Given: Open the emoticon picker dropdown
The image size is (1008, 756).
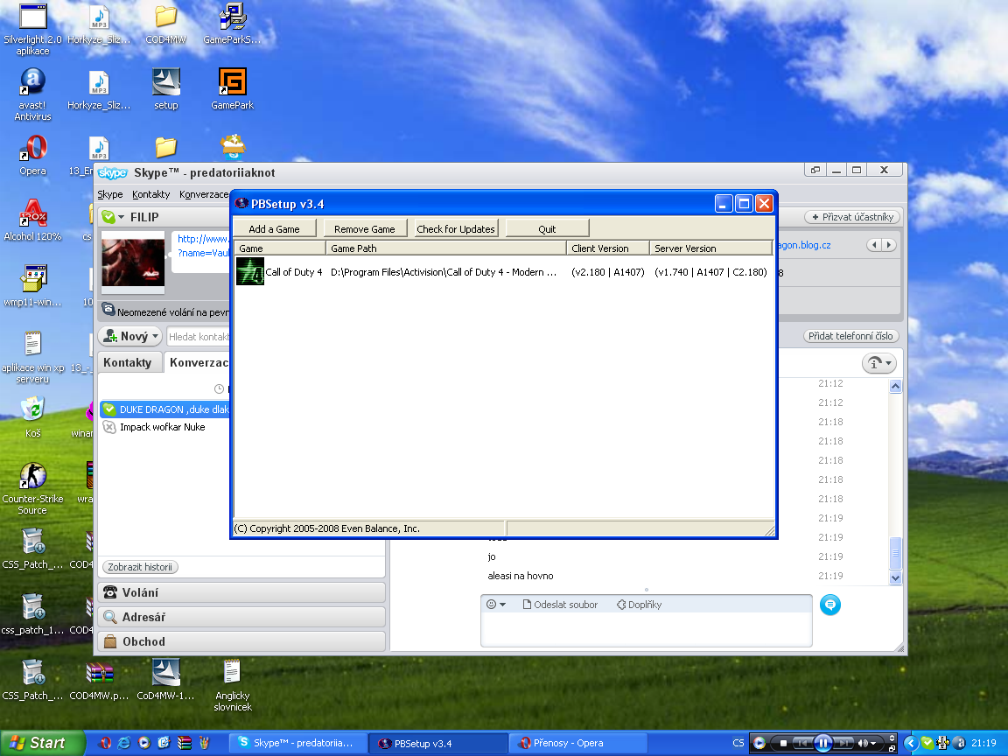Looking at the screenshot, I should [x=496, y=605].
